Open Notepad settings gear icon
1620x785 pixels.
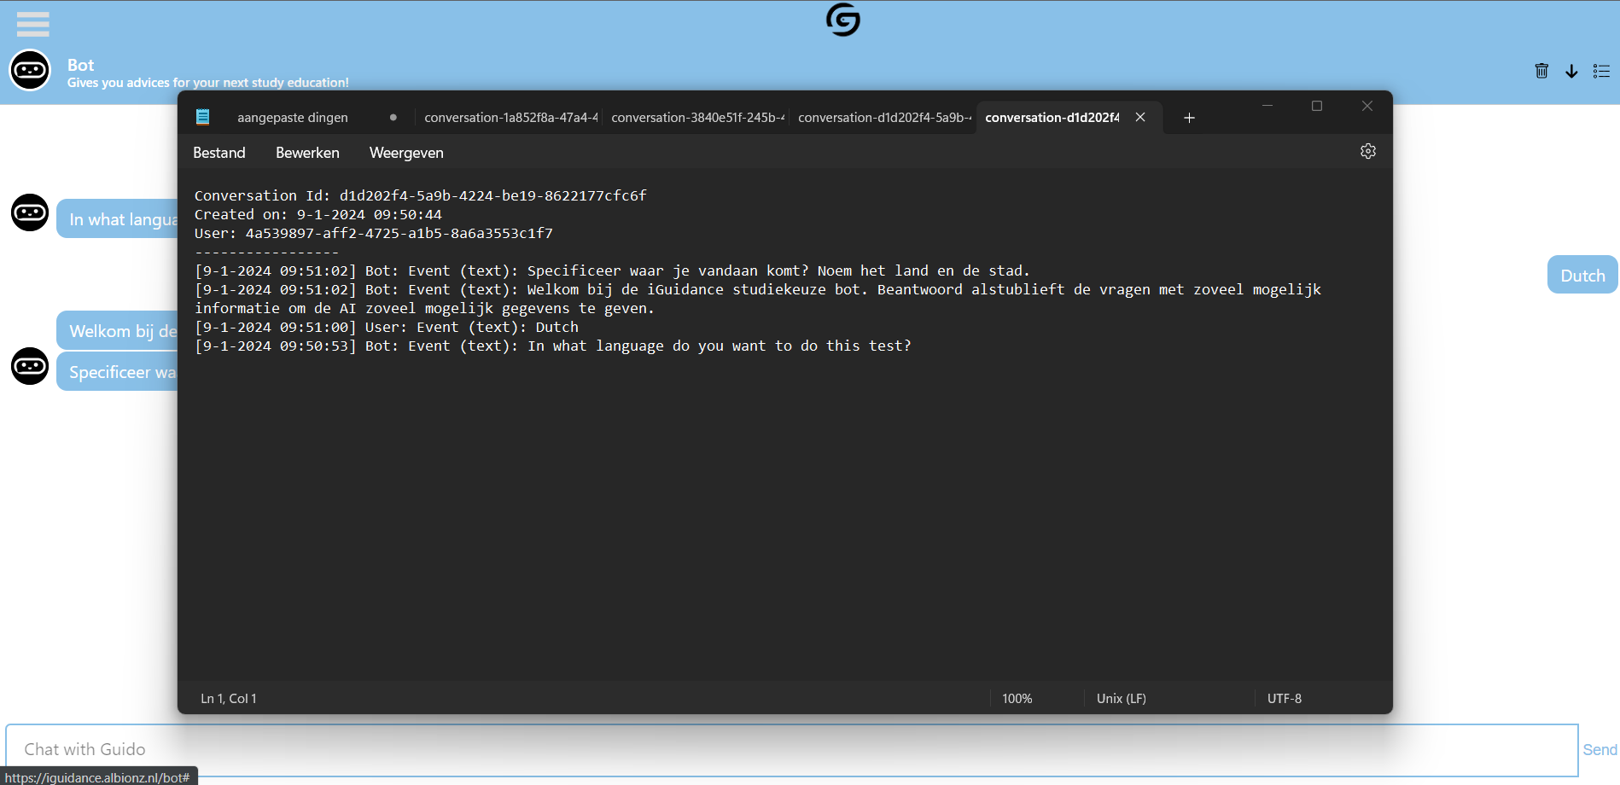[1367, 151]
